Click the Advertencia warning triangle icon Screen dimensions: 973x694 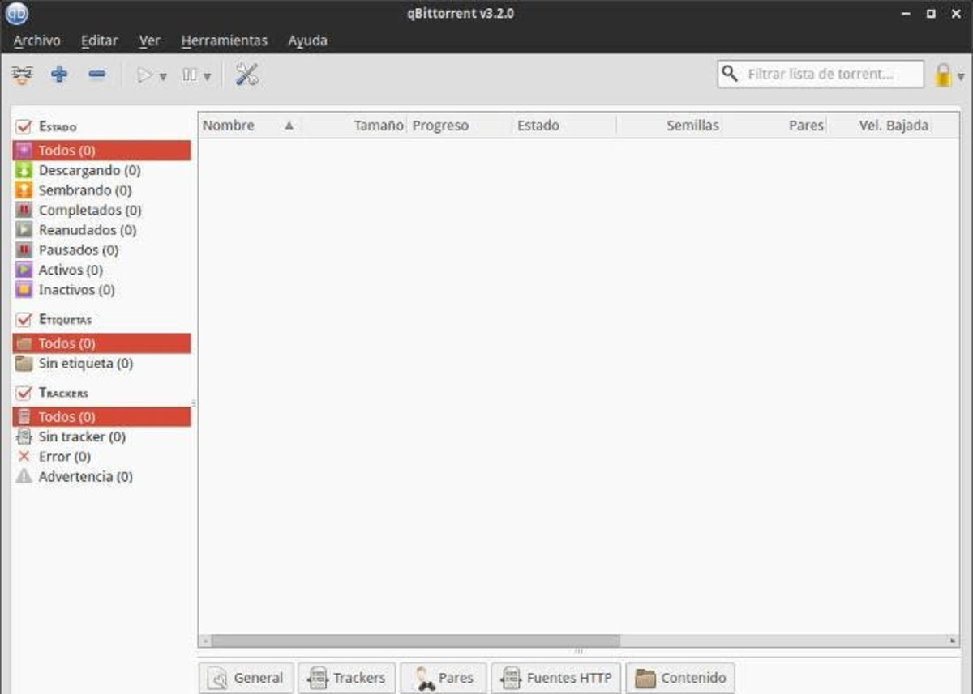tap(24, 476)
